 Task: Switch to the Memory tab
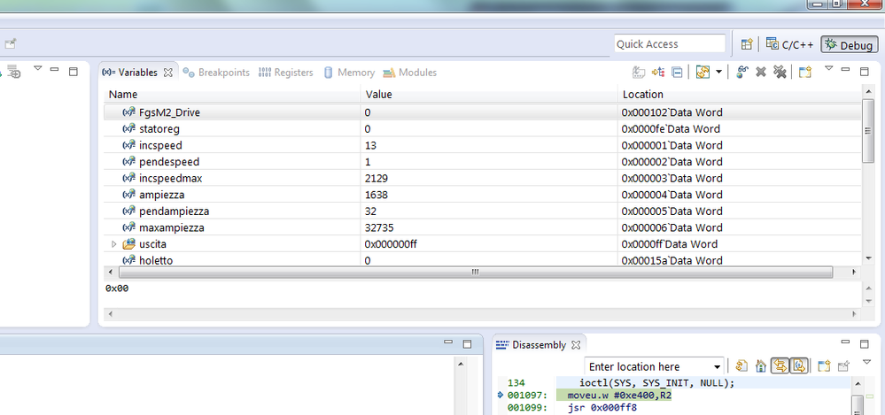(x=349, y=73)
